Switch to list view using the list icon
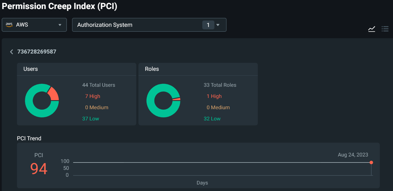393x191 pixels. (385, 29)
